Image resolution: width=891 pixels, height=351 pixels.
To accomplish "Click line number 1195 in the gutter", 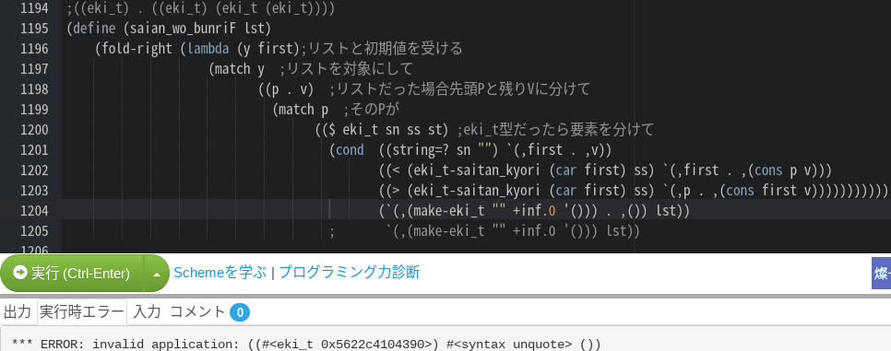I will (x=34, y=28).
